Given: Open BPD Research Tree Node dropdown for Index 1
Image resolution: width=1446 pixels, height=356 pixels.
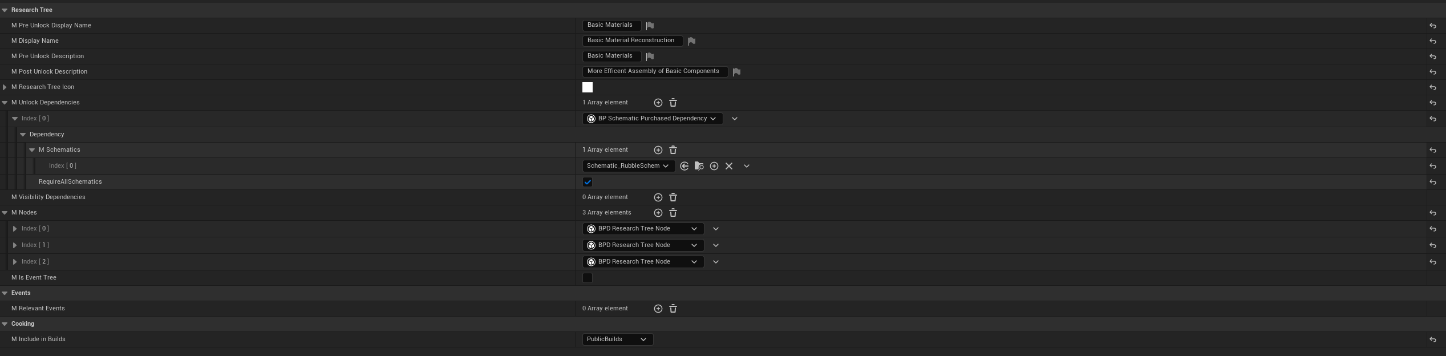Looking at the screenshot, I should pyautogui.click(x=643, y=245).
